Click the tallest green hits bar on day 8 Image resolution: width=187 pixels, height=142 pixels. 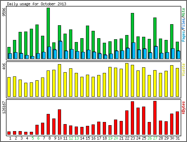coord(48,27)
